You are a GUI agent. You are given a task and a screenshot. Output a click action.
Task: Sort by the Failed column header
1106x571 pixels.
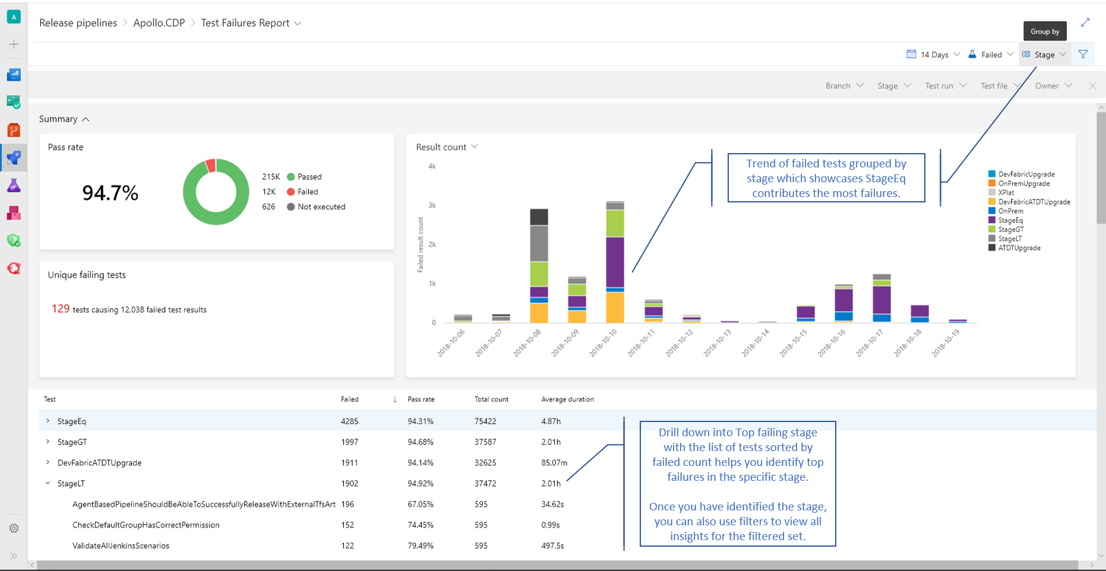[x=350, y=399]
